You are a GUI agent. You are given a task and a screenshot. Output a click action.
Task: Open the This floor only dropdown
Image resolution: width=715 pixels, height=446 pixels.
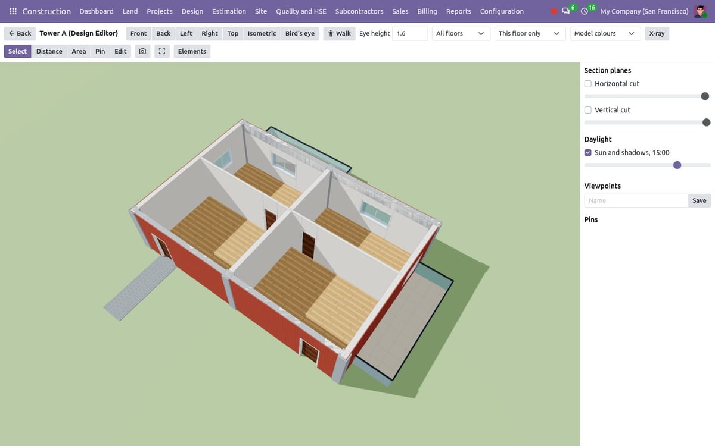point(530,33)
